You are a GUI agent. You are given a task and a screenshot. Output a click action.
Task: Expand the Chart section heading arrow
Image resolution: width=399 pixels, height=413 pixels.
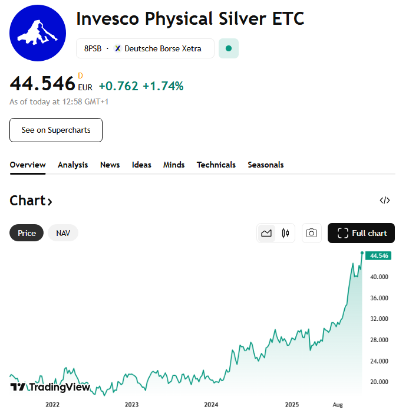point(50,202)
